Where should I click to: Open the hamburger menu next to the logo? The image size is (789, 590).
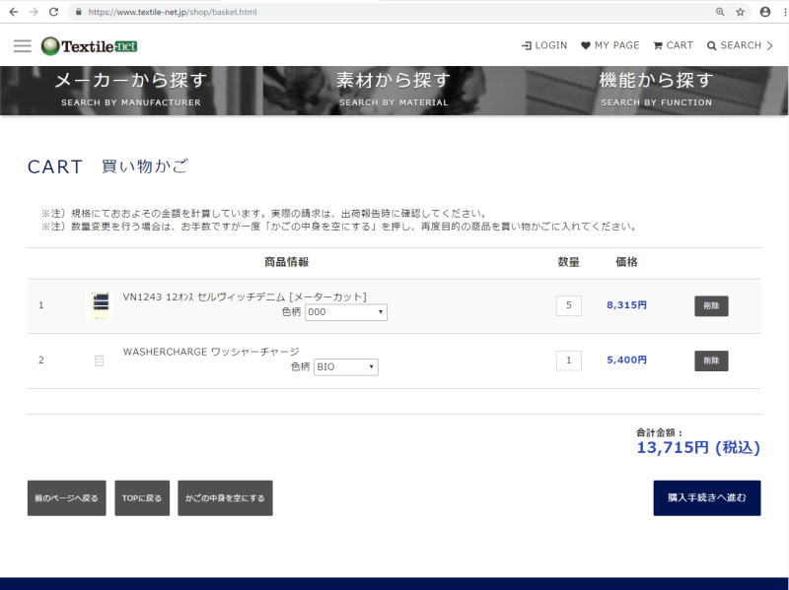click(x=22, y=45)
